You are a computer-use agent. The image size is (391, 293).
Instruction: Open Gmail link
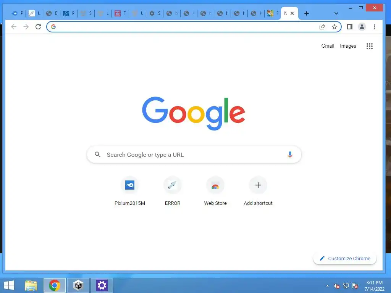(x=328, y=46)
